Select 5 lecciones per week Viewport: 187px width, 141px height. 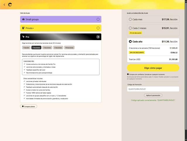[x=58, y=47]
